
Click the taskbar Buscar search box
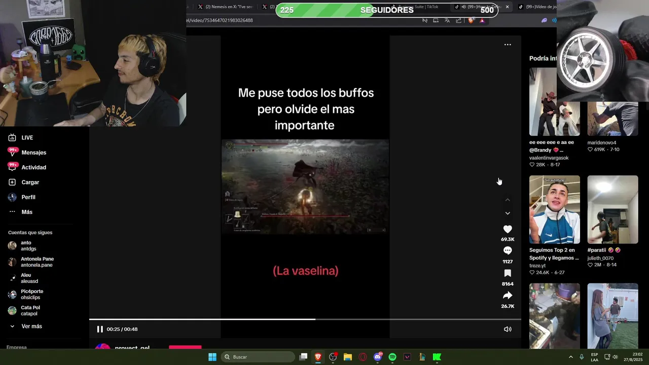tap(258, 357)
